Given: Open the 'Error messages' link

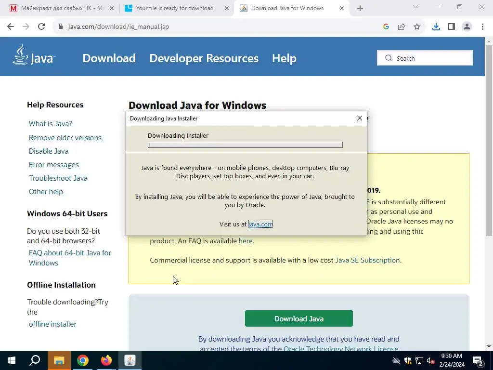Looking at the screenshot, I should pyautogui.click(x=54, y=165).
